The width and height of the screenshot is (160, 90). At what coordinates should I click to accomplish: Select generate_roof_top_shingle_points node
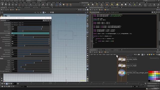click(122, 73)
